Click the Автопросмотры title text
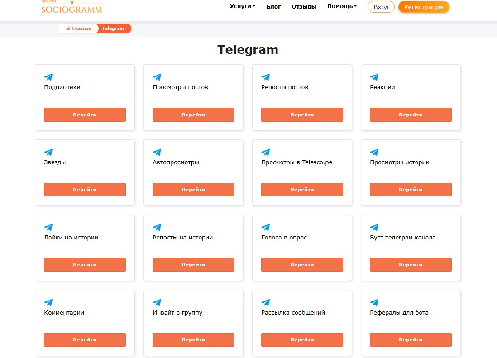Screen dimensions: 497x358 [176, 162]
